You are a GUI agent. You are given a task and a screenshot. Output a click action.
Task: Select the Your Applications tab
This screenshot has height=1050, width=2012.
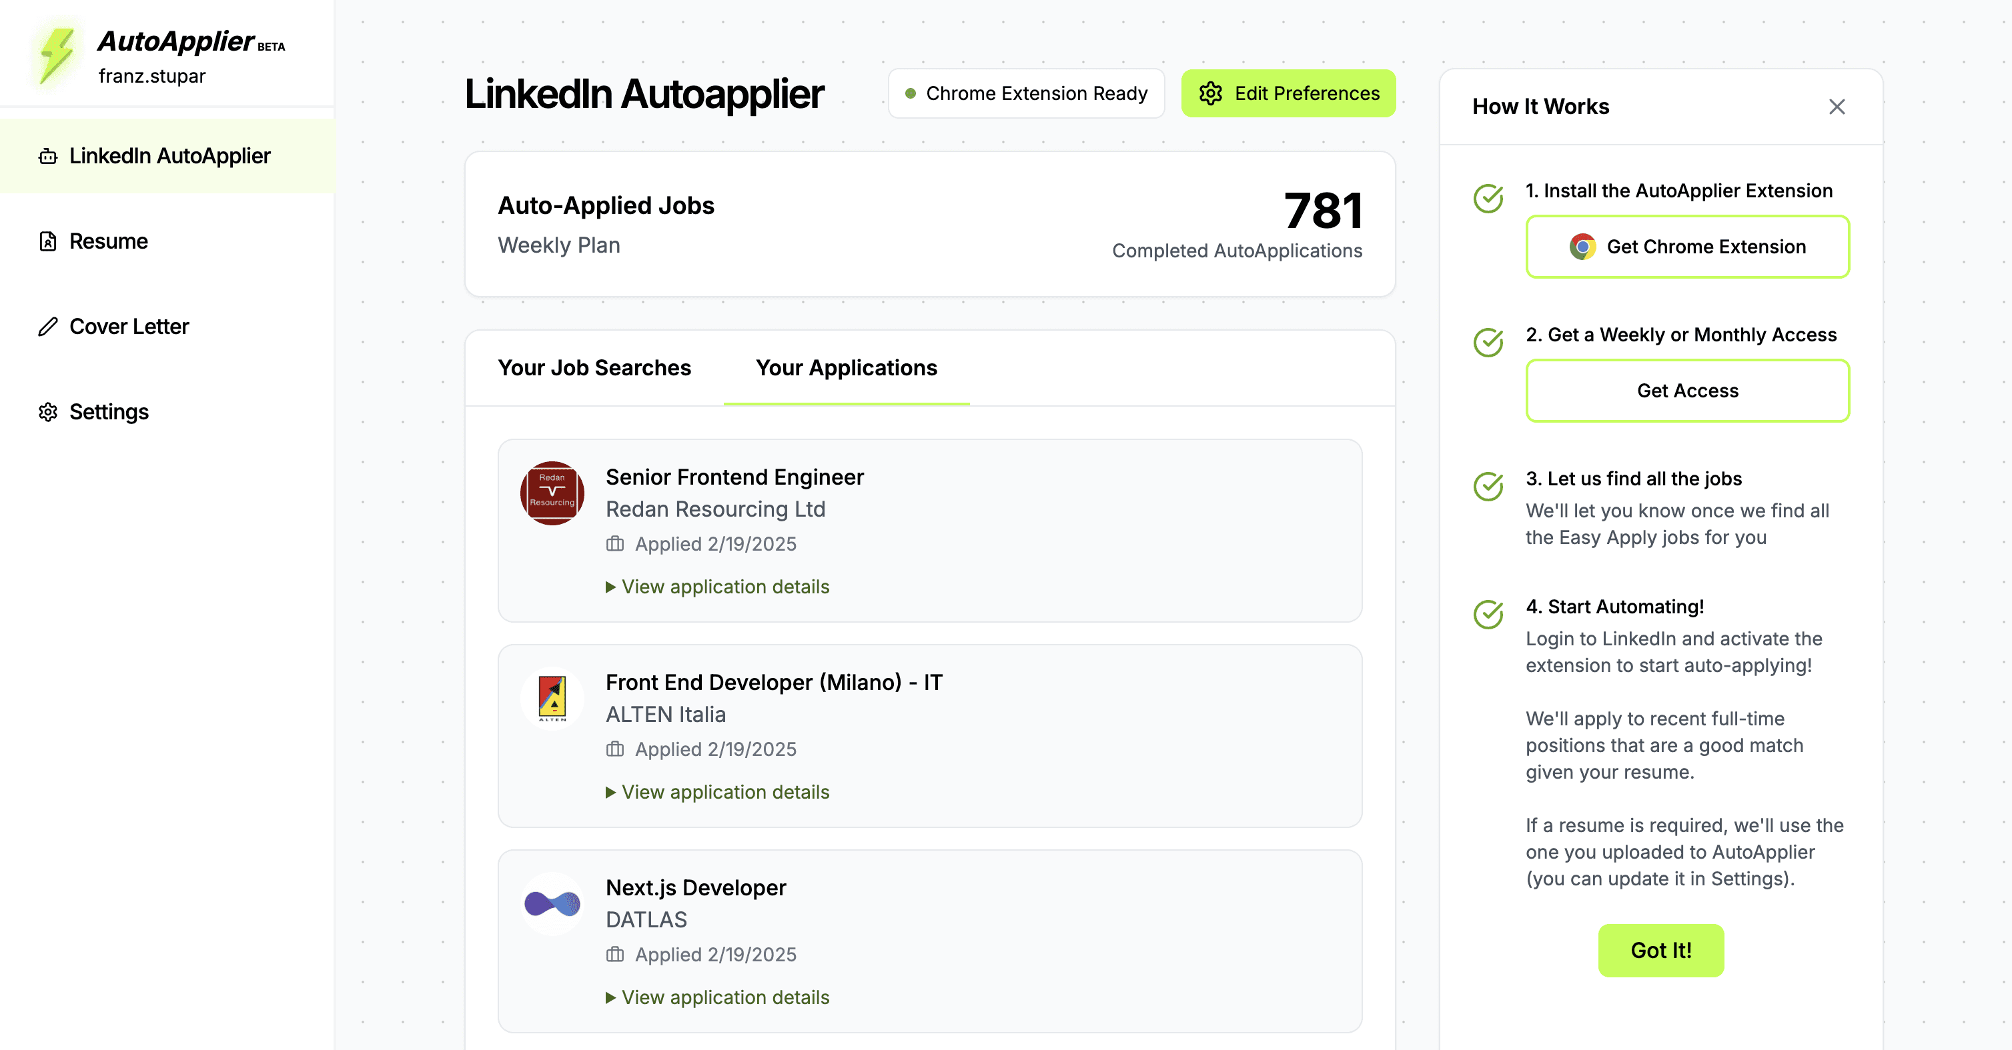[x=847, y=368]
